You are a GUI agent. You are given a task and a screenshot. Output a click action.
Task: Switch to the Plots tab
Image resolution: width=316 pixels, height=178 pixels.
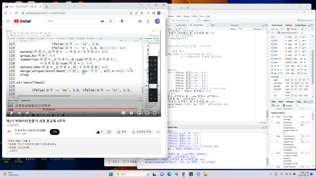click(281, 102)
